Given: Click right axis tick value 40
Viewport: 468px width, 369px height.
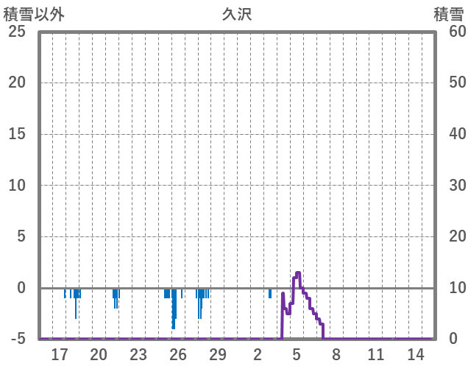Looking at the screenshot, I should [x=457, y=134].
